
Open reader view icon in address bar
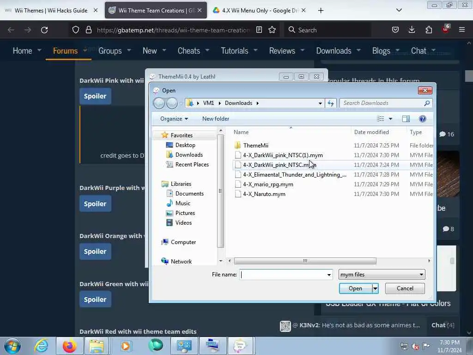[259, 30]
